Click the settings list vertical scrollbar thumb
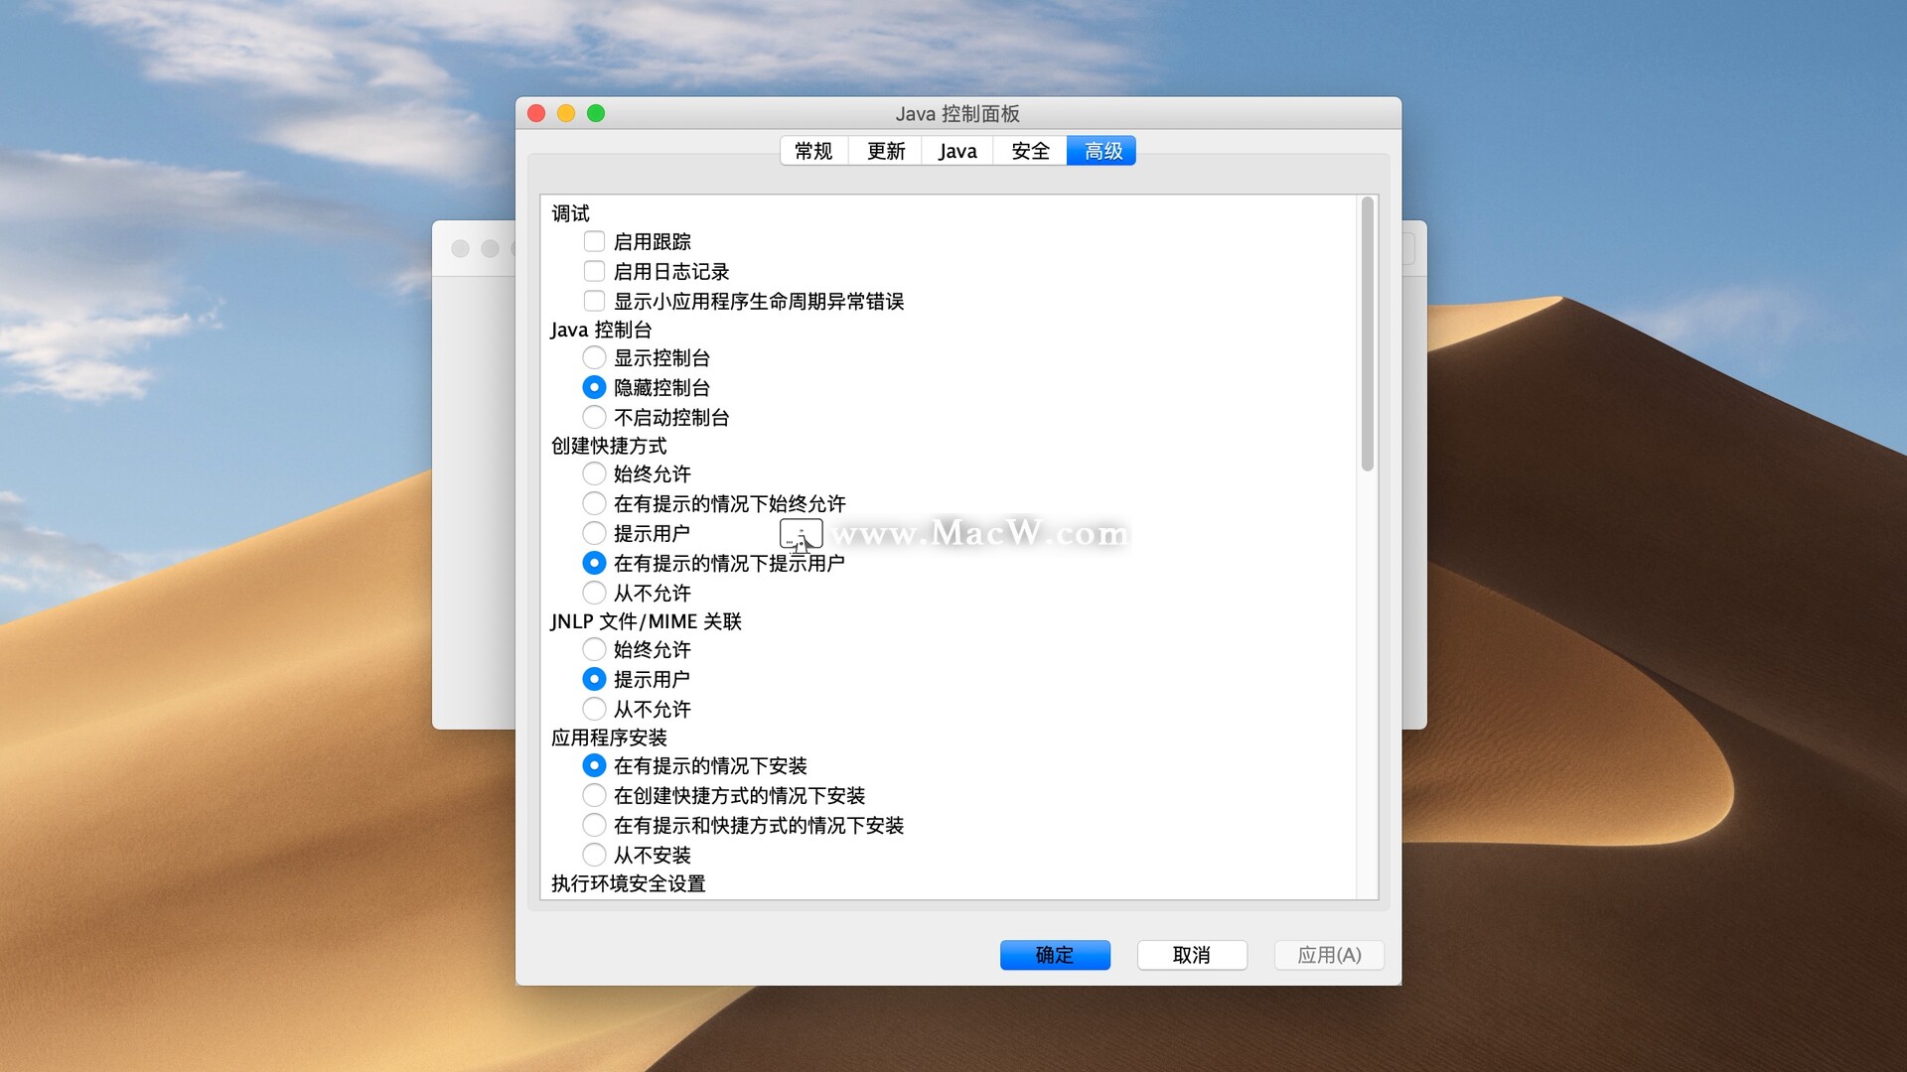The image size is (1907, 1072). [x=1368, y=334]
